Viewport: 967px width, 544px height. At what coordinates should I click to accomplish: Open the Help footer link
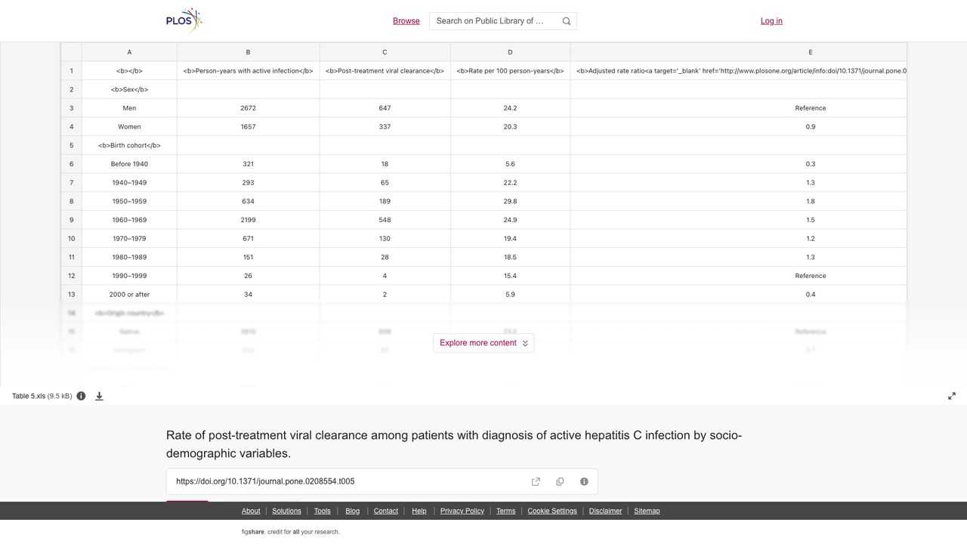(x=419, y=511)
